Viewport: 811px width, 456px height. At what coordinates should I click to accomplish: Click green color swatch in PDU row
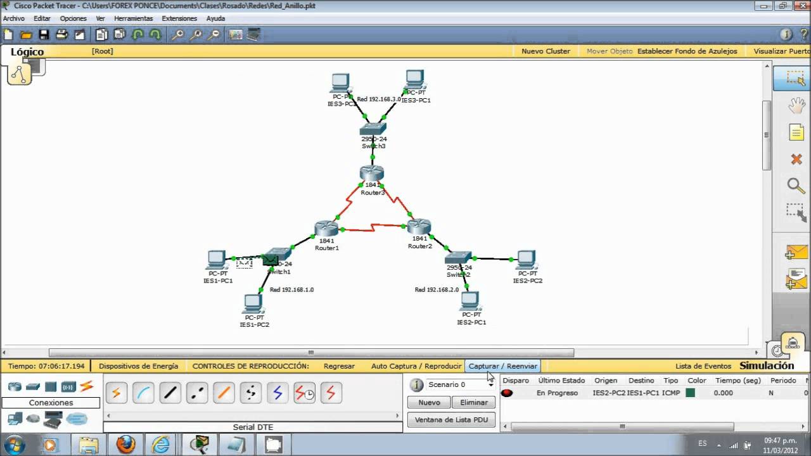[690, 393]
